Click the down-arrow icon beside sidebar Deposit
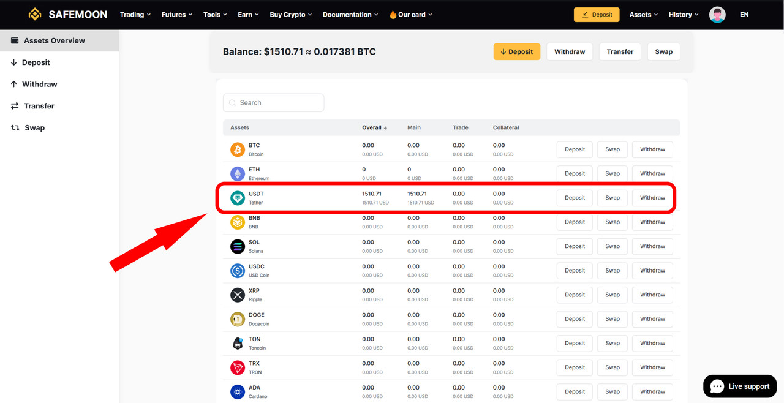 (x=13, y=62)
